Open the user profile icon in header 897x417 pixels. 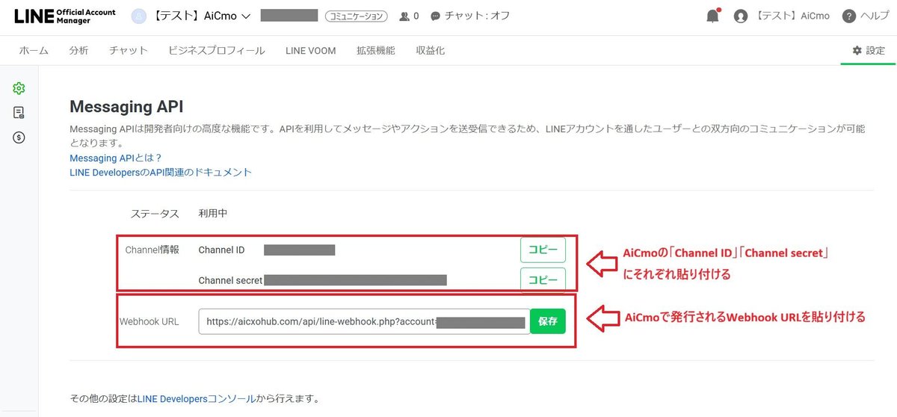[741, 16]
